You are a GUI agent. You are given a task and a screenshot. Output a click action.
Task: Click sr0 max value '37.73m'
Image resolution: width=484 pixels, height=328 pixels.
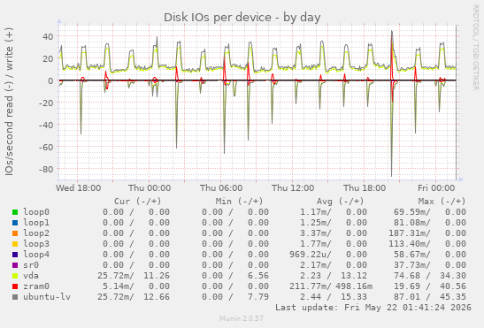(411, 265)
